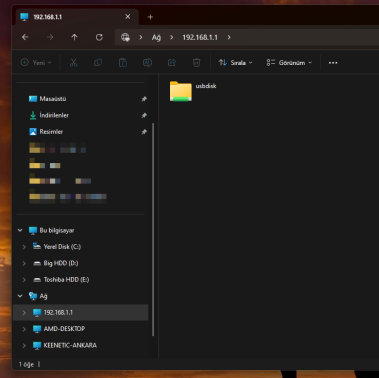This screenshot has height=378, width=379.
Task: Select the 192.168.1.1 tab
Action: click(x=77, y=17)
